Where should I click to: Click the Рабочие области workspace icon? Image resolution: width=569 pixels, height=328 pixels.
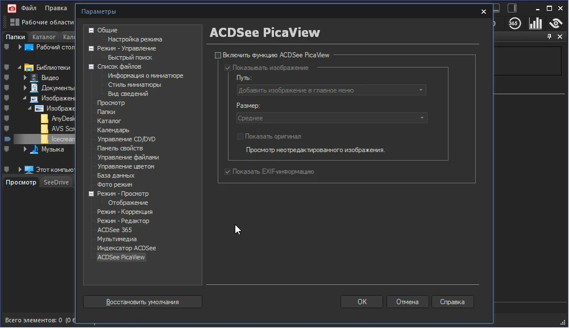click(x=15, y=23)
